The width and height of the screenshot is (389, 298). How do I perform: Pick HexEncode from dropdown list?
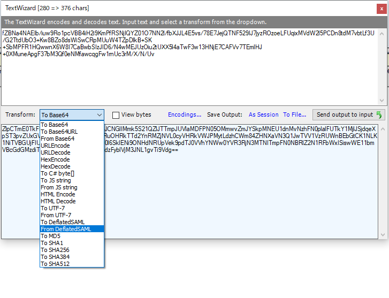[x=72, y=159]
